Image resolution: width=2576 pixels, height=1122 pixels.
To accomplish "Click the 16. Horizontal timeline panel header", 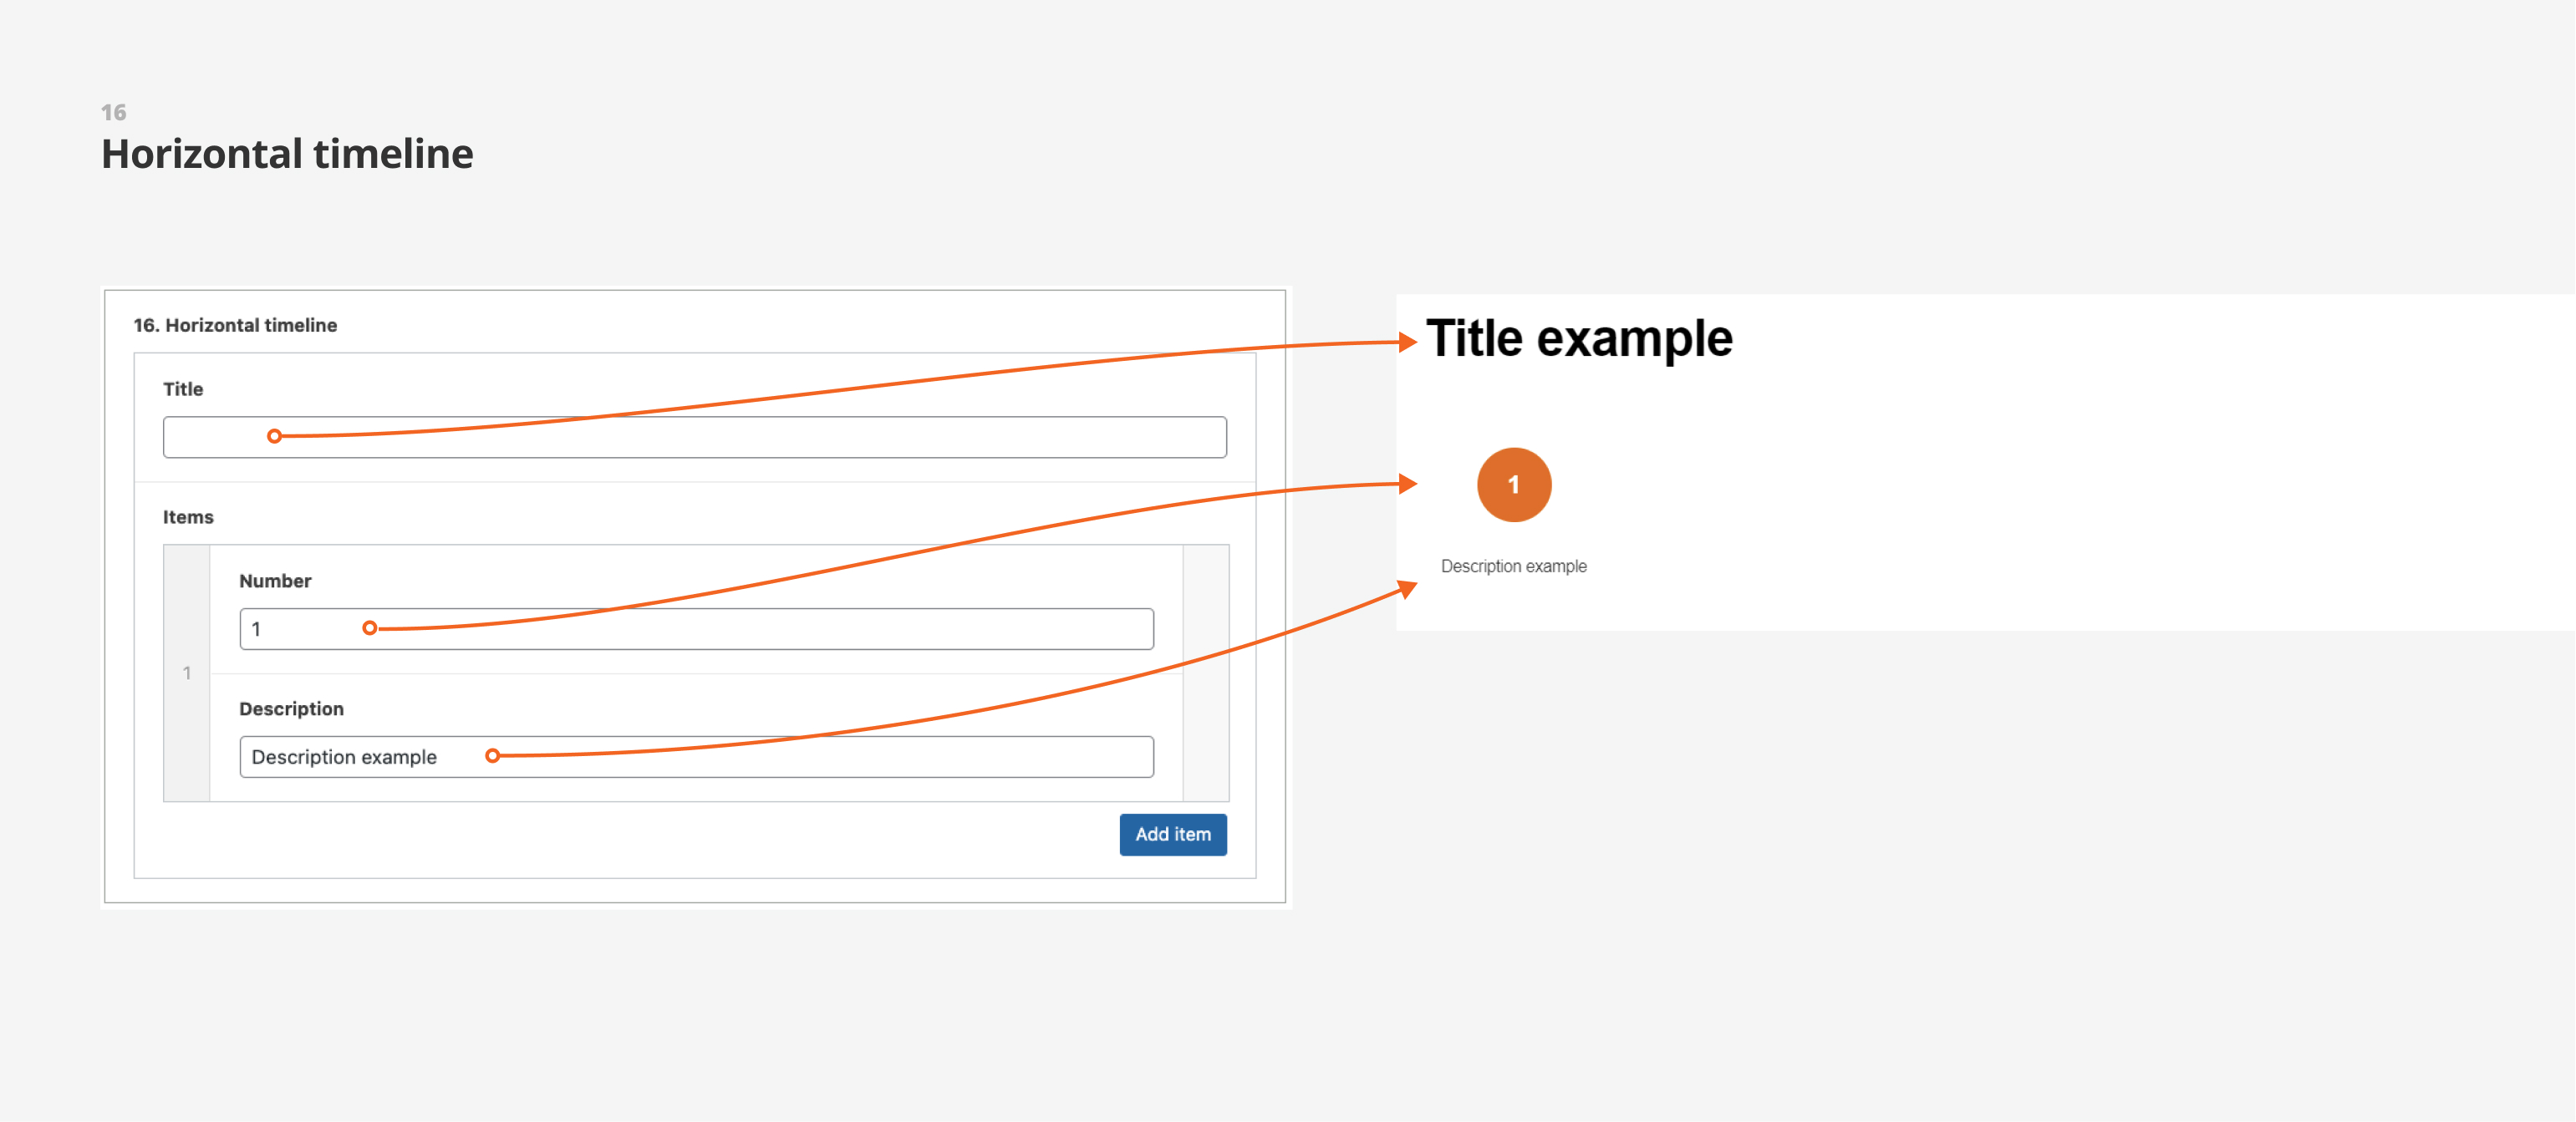I will click(x=235, y=325).
